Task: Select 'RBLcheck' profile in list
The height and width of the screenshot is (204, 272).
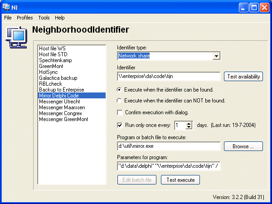Action: coord(72,84)
